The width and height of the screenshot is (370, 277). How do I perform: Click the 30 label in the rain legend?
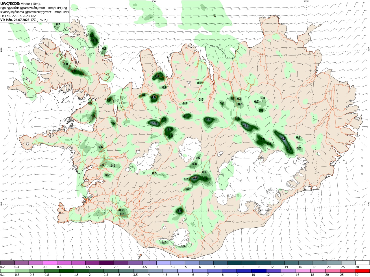[x=357, y=275]
